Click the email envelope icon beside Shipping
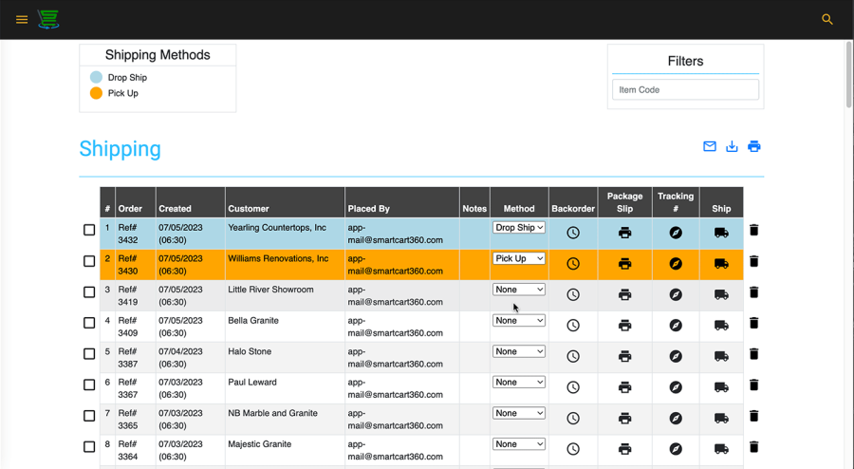Viewport: 854px width, 469px height. pos(709,146)
